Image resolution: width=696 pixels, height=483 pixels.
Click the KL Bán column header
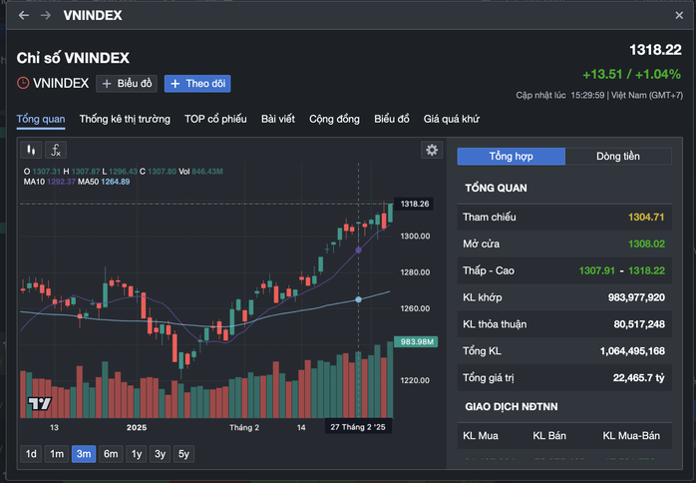[549, 436]
